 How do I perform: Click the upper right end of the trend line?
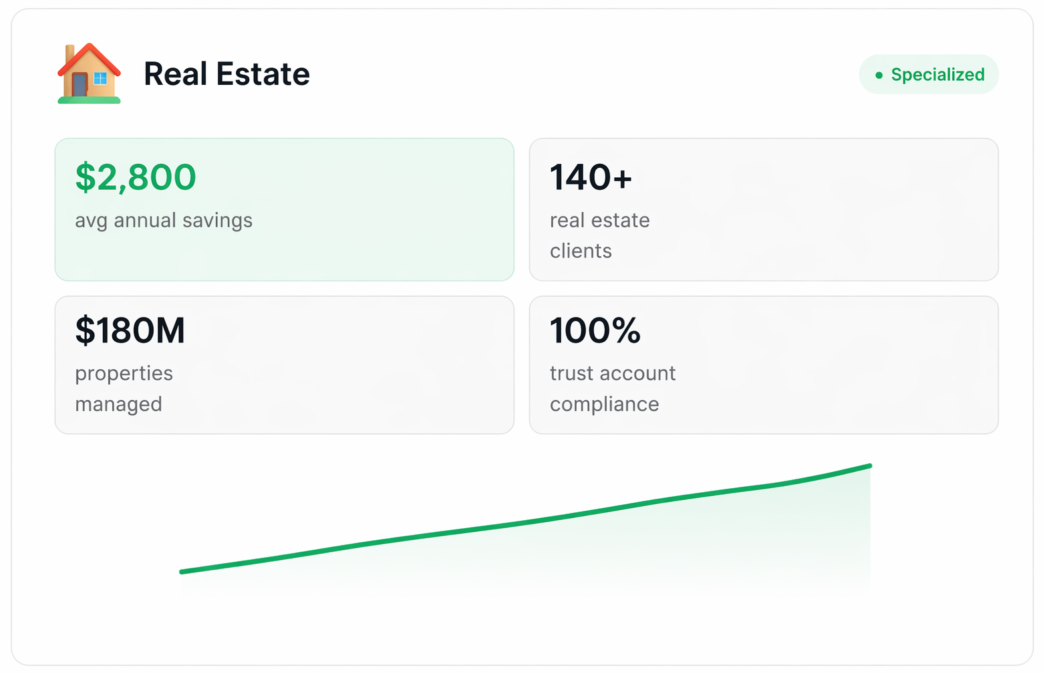click(x=869, y=466)
